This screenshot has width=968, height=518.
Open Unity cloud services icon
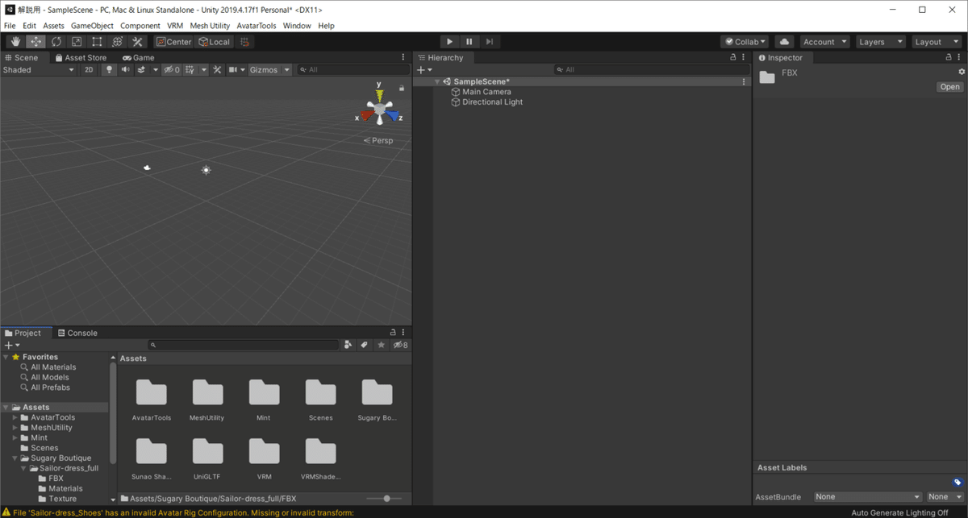click(784, 42)
